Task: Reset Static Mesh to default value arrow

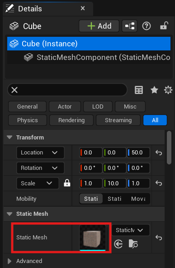Action: 159,238
